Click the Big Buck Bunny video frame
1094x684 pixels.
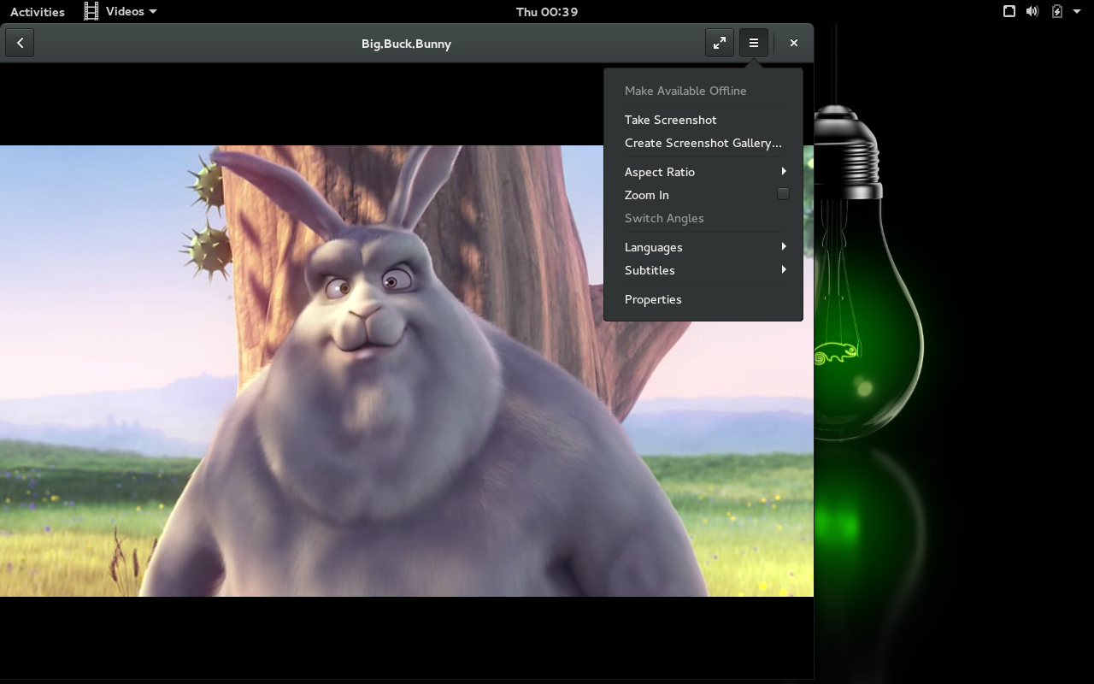pyautogui.click(x=342, y=385)
